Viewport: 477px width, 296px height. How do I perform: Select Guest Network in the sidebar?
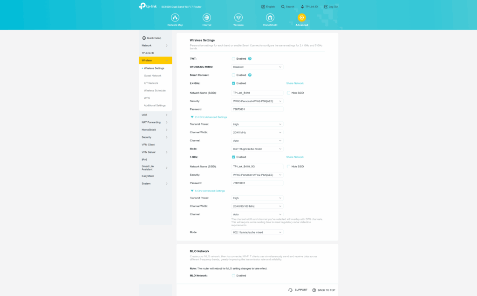153,76
